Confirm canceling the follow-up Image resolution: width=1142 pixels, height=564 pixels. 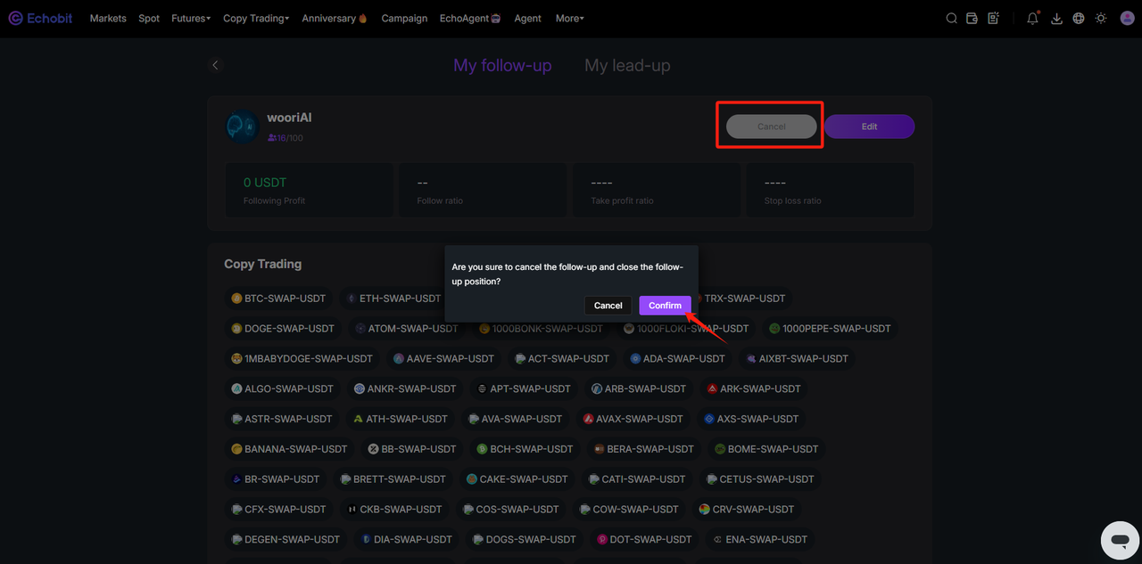[666, 306]
